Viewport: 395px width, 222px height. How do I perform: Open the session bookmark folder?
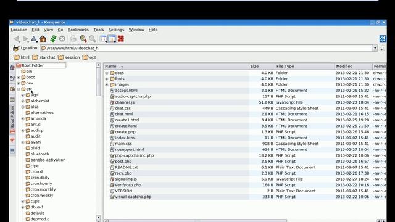click(x=69, y=57)
